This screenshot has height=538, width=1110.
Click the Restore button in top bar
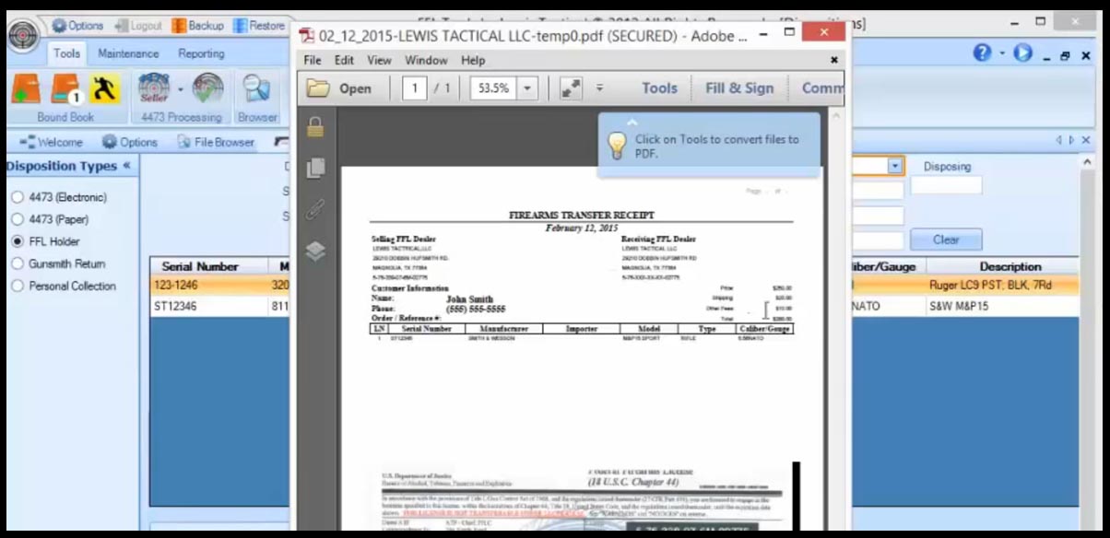[x=259, y=26]
